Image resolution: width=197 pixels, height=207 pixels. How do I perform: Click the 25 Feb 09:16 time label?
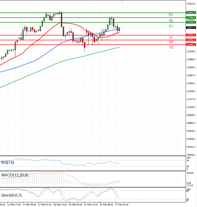point(106,204)
